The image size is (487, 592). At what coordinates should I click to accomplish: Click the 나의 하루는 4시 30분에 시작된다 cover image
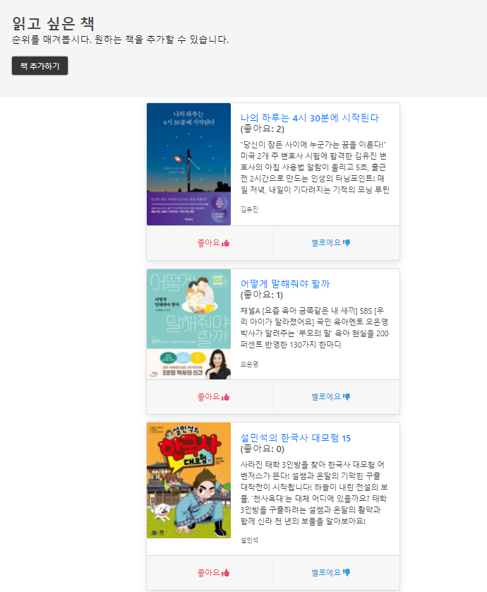tap(188, 164)
